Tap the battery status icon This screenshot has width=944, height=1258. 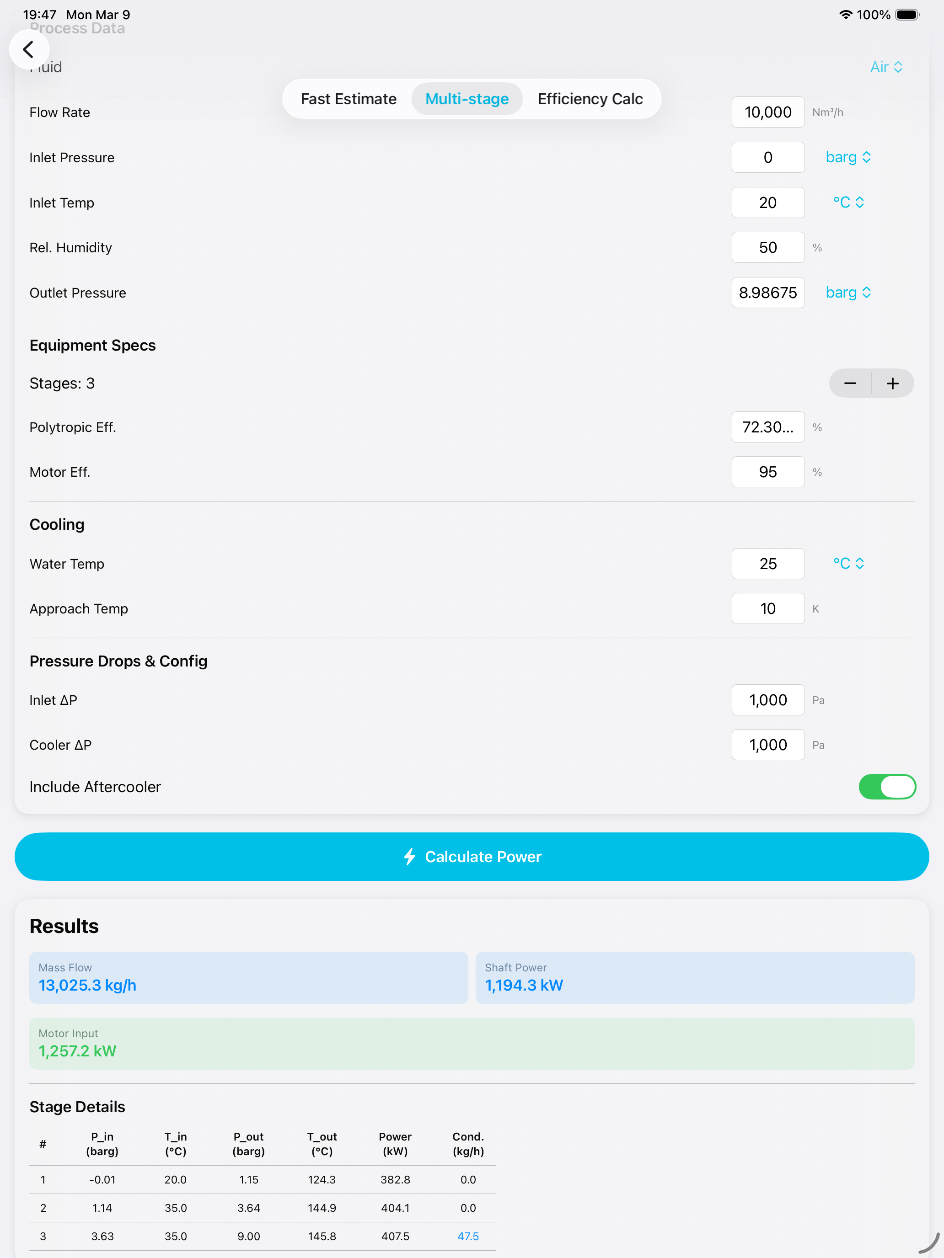[x=907, y=15]
